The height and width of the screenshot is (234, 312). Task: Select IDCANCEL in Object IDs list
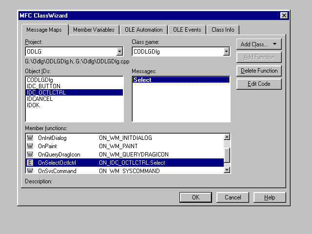[x=40, y=98]
